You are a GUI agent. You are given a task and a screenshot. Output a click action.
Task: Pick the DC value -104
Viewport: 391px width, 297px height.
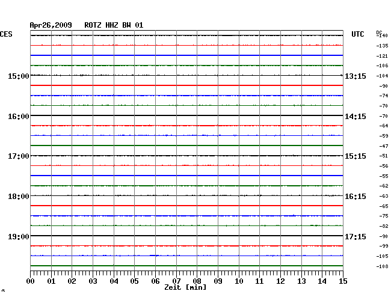pos(382,76)
